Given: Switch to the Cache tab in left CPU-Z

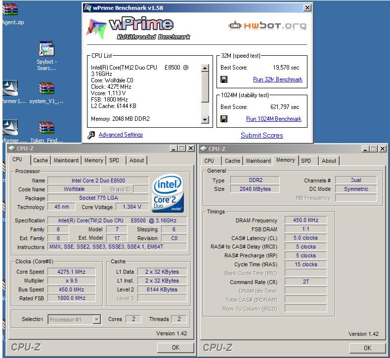Looking at the screenshot, I should [41, 160].
